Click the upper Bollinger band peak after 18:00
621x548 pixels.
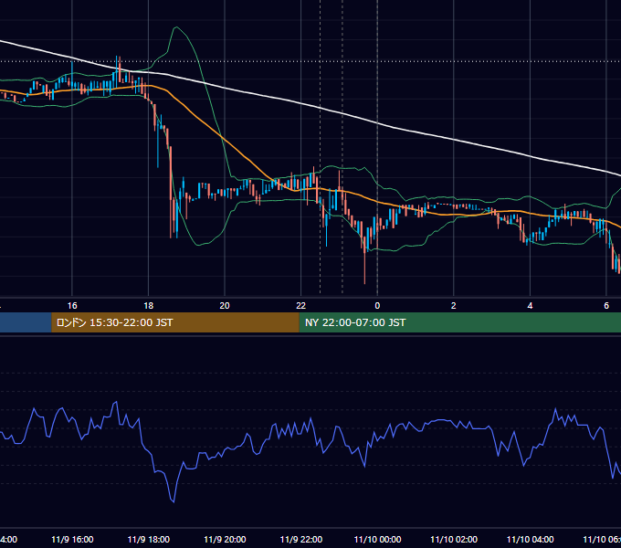click(176, 27)
